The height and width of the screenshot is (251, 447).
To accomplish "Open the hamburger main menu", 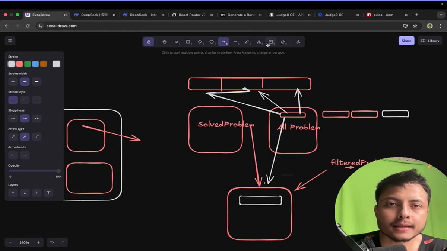I will (10, 41).
